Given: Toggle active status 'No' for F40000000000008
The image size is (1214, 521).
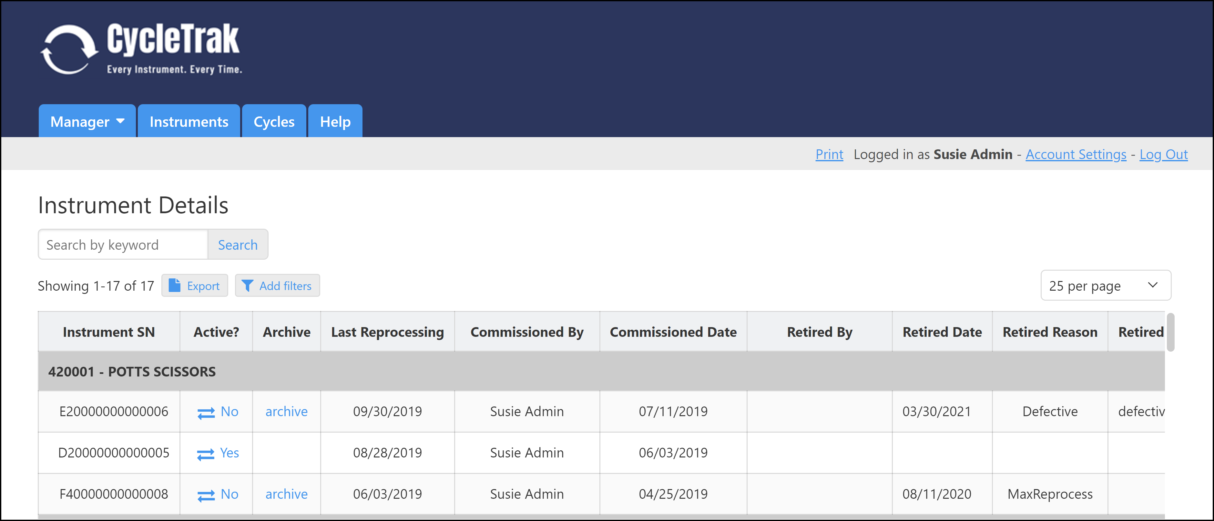Looking at the screenshot, I should [230, 494].
